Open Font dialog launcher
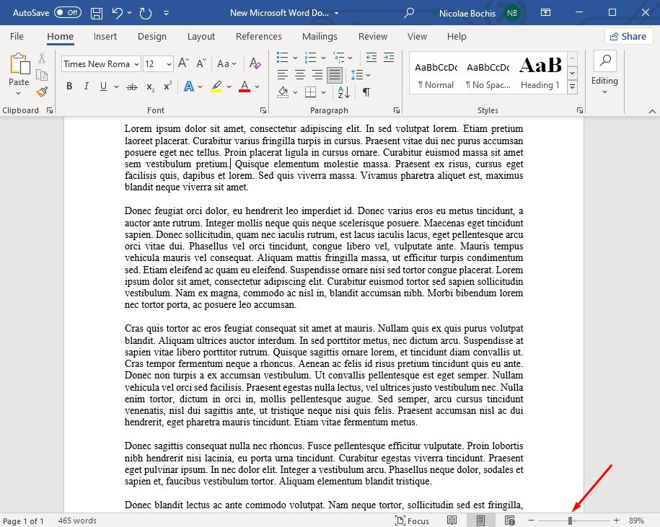The height and width of the screenshot is (527, 660). tap(263, 110)
